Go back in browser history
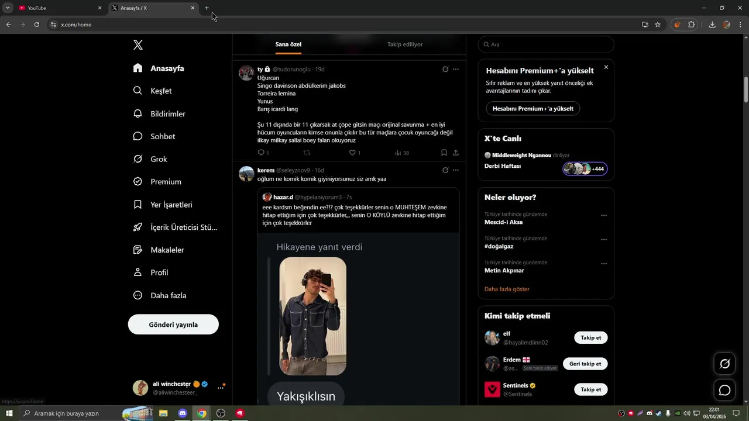 pos(9,25)
